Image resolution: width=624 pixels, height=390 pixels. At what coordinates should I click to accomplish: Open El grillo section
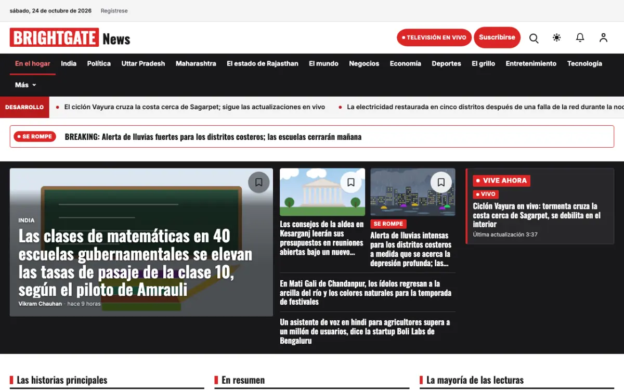(484, 63)
